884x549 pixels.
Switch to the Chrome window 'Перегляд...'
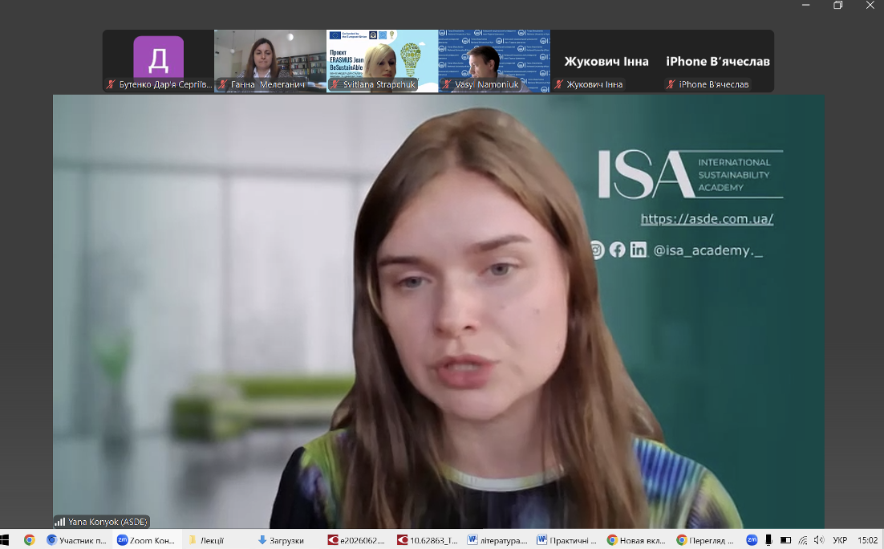[706, 540]
